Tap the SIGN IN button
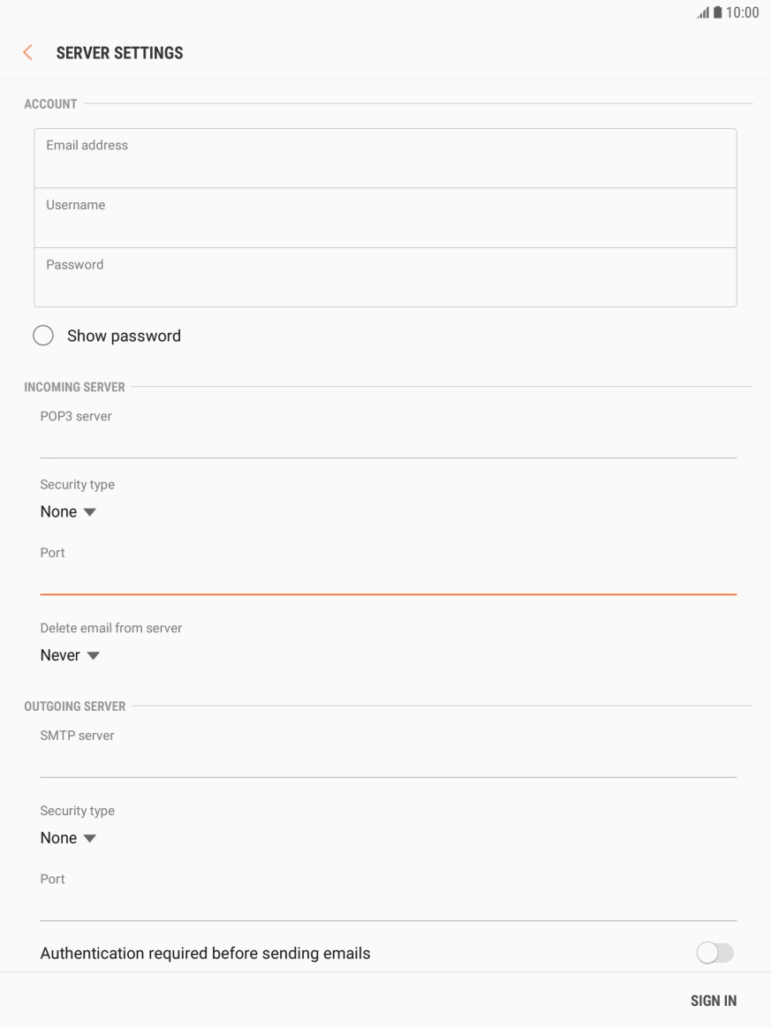The width and height of the screenshot is (771, 1028). coord(713,1001)
